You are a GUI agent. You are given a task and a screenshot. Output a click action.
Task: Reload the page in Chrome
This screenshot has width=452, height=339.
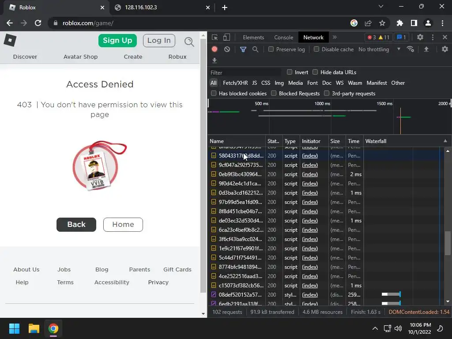(x=38, y=23)
